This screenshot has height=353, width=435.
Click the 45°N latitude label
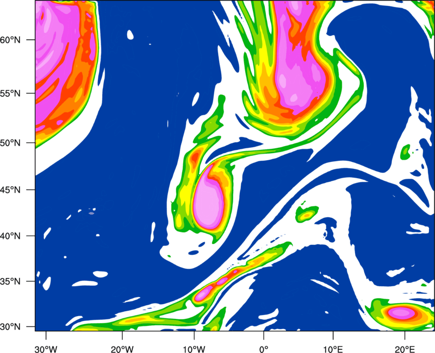[10, 190]
